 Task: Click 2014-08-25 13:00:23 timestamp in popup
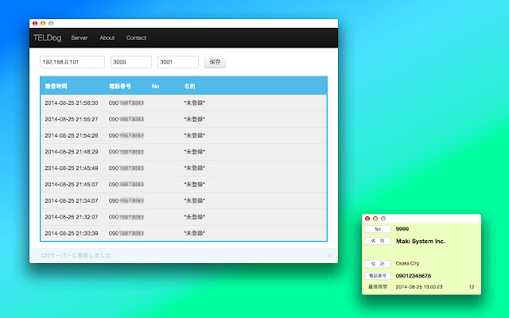419,287
